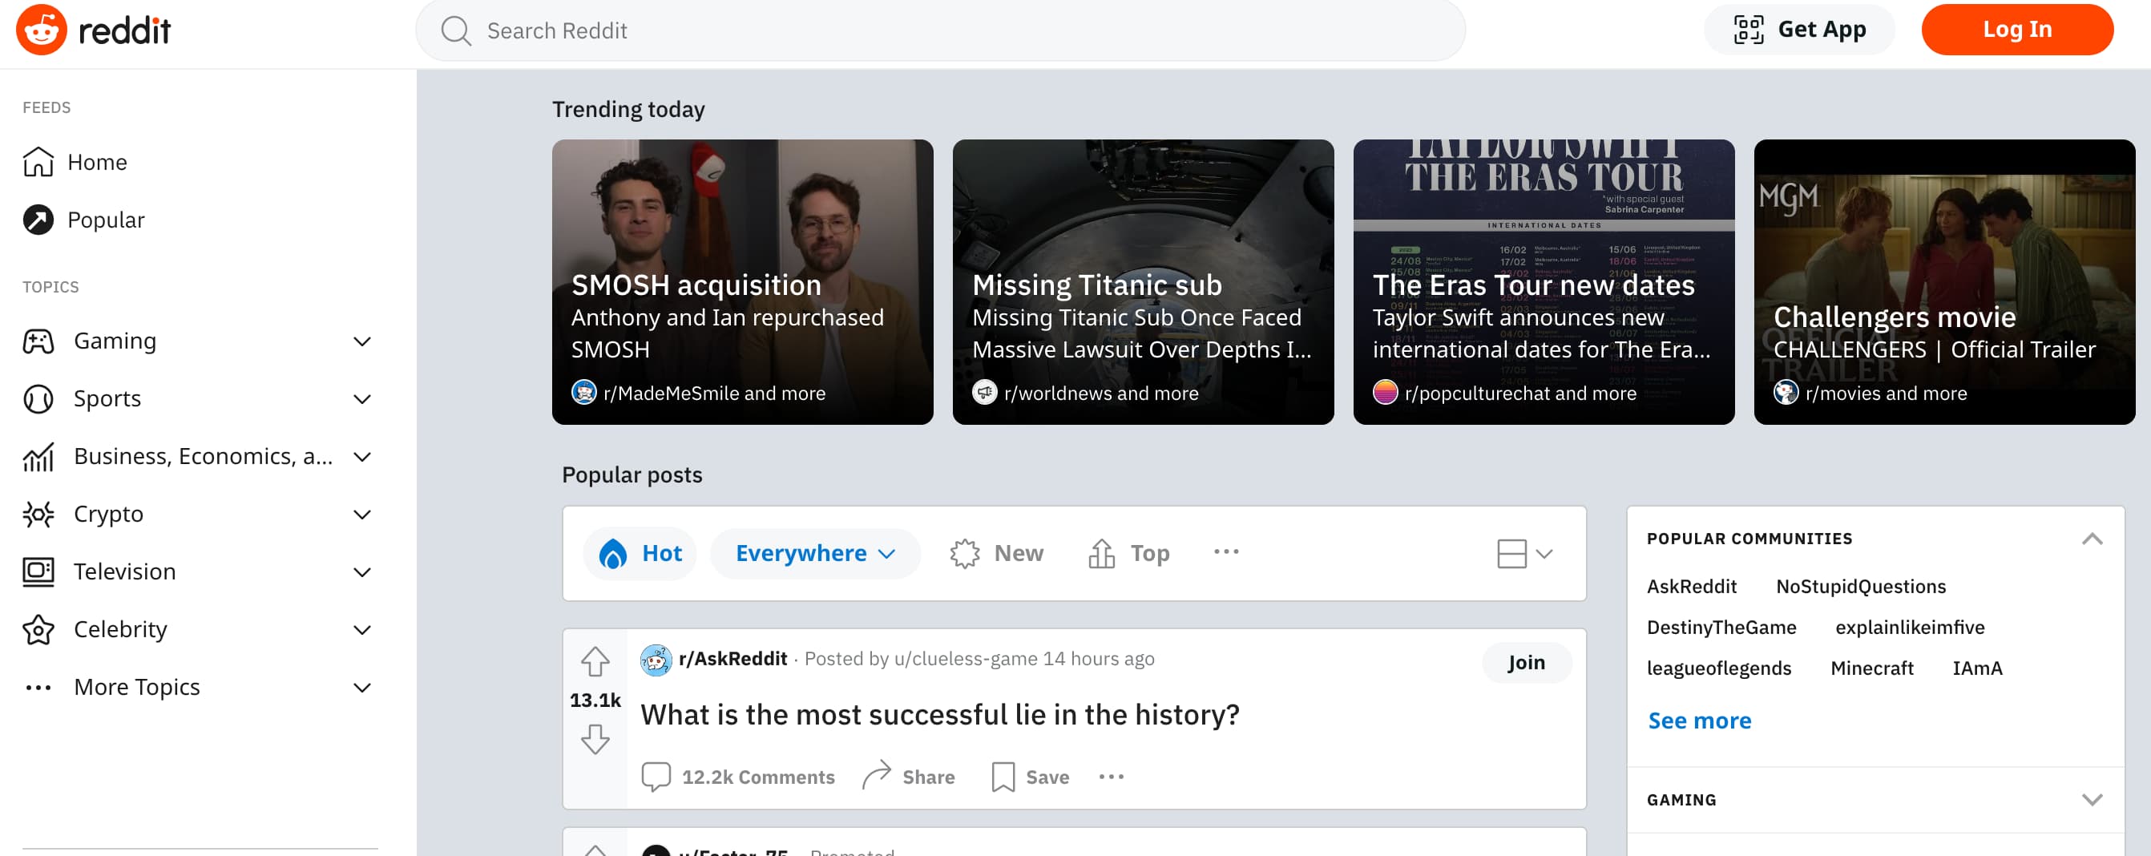Expand the Crypto topic chevron
Screen dimensions: 2151x856
pyautogui.click(x=361, y=515)
